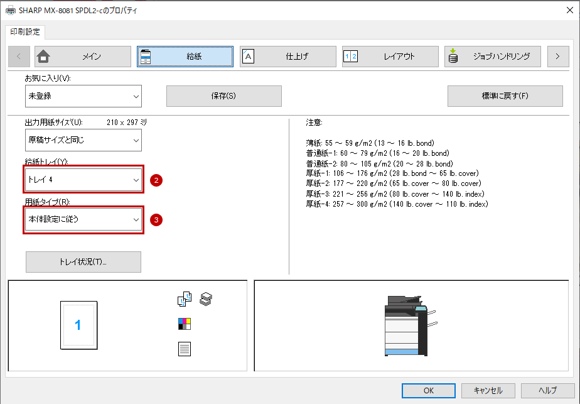580x404 pixels.
Task: Click the database icon on ジョブハンドリング tab
Action: tap(453, 57)
